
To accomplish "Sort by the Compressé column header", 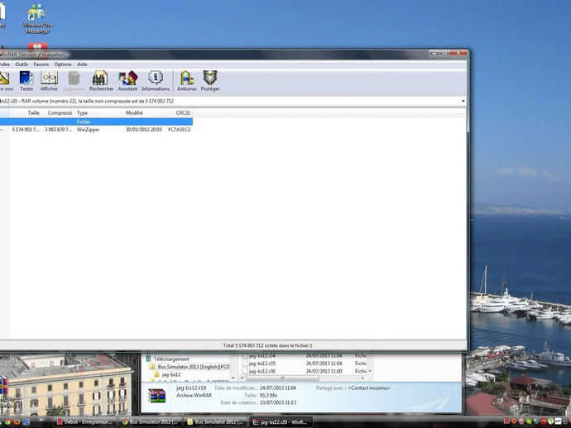I will [58, 113].
